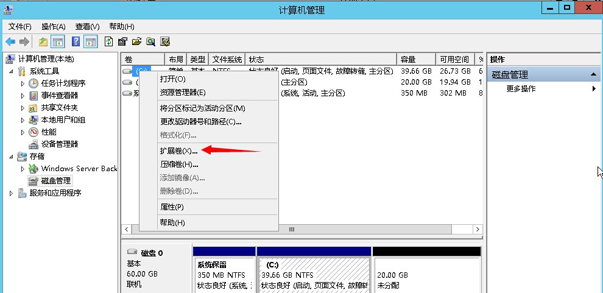
Task: Click the Up one level folder icon
Action: point(43,41)
